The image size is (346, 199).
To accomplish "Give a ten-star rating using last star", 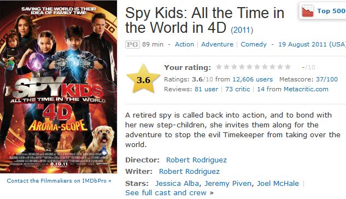I will (x=288, y=67).
